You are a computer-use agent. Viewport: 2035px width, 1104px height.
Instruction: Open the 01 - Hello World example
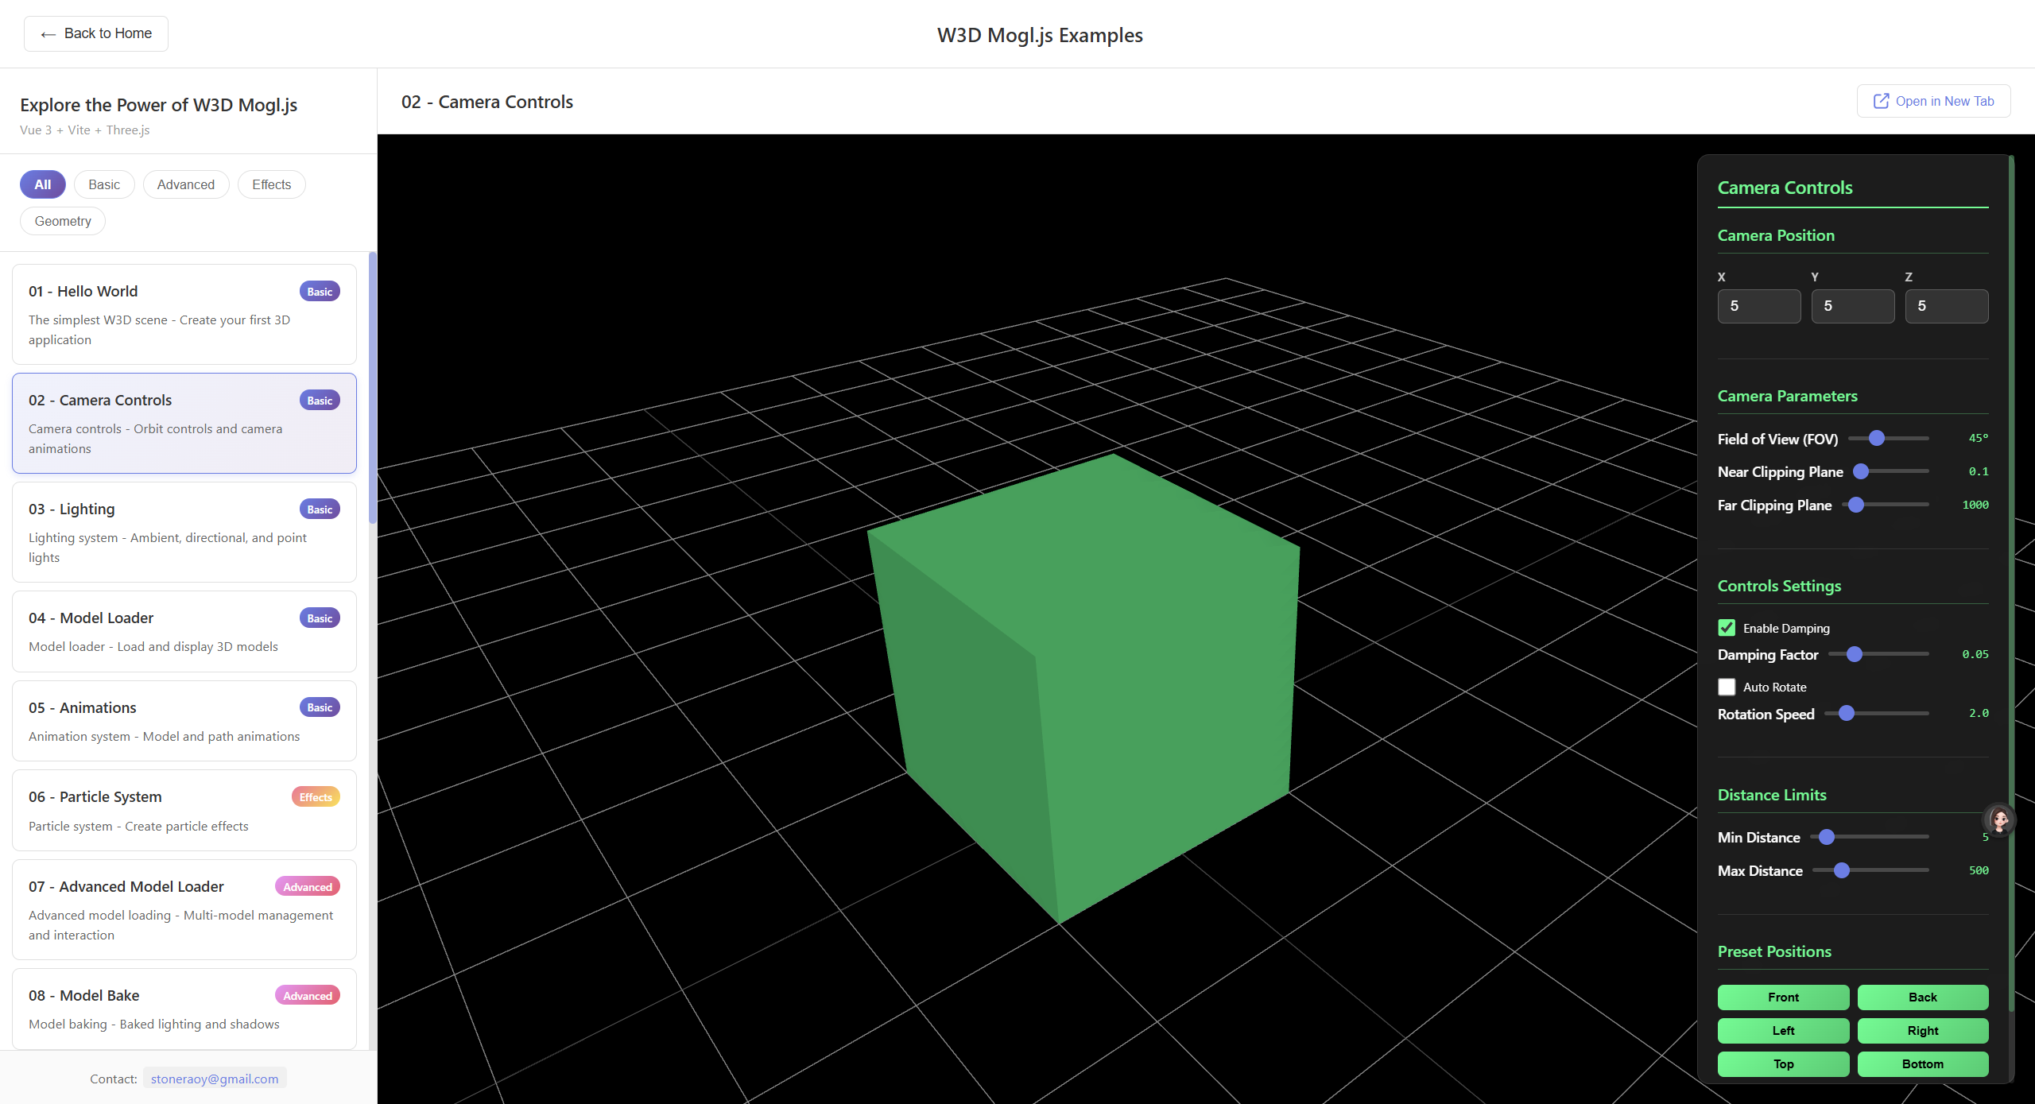(184, 314)
